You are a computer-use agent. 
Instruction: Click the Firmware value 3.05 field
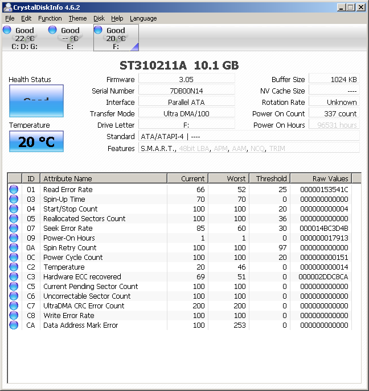tap(186, 79)
